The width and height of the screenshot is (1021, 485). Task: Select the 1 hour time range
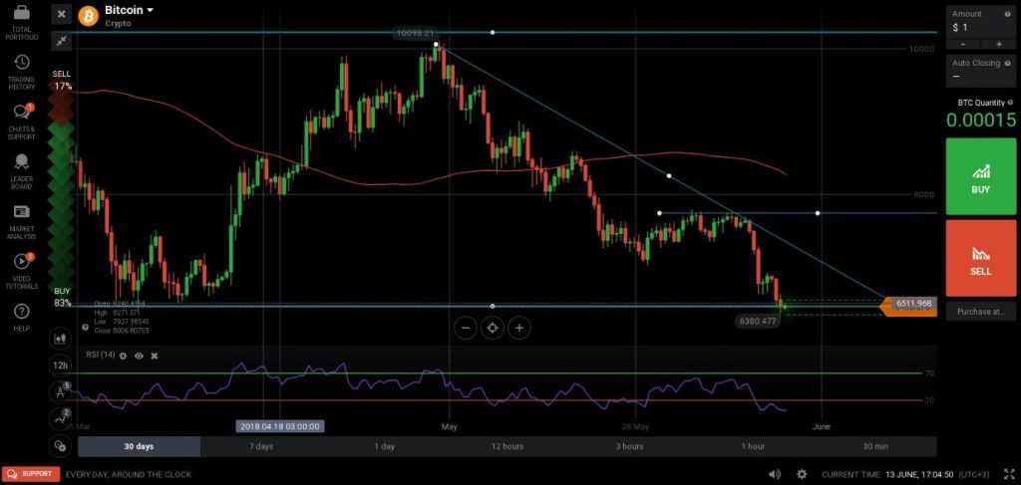click(x=753, y=446)
